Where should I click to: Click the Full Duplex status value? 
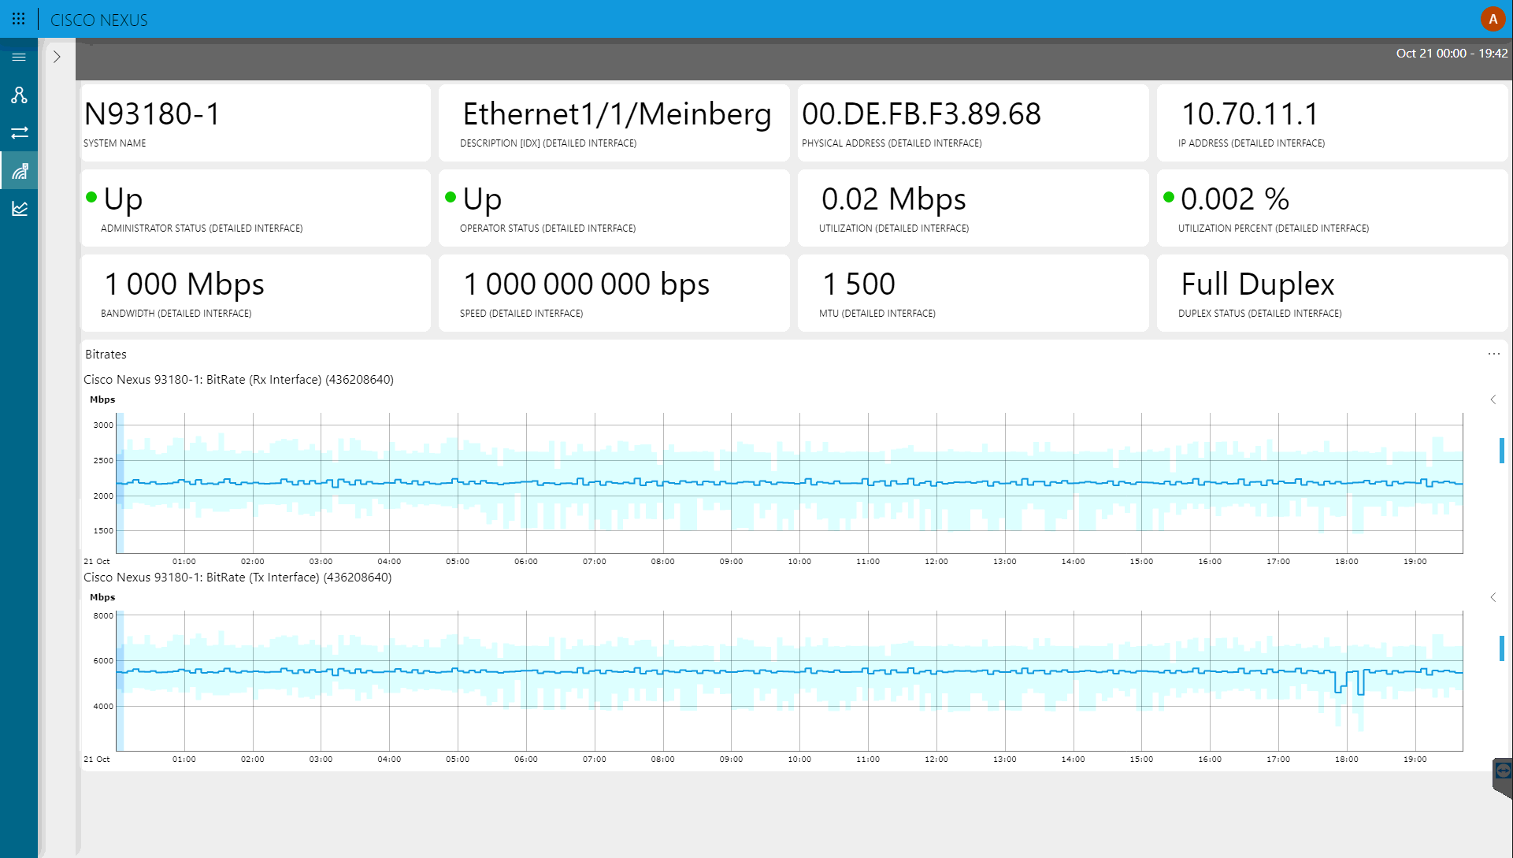pyautogui.click(x=1258, y=284)
